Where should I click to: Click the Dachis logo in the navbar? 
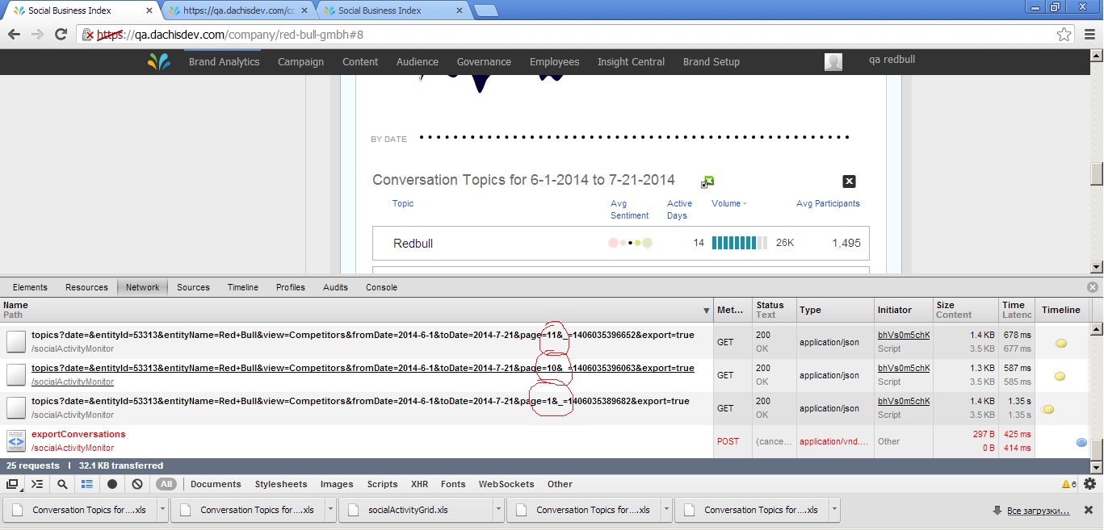pyautogui.click(x=159, y=62)
